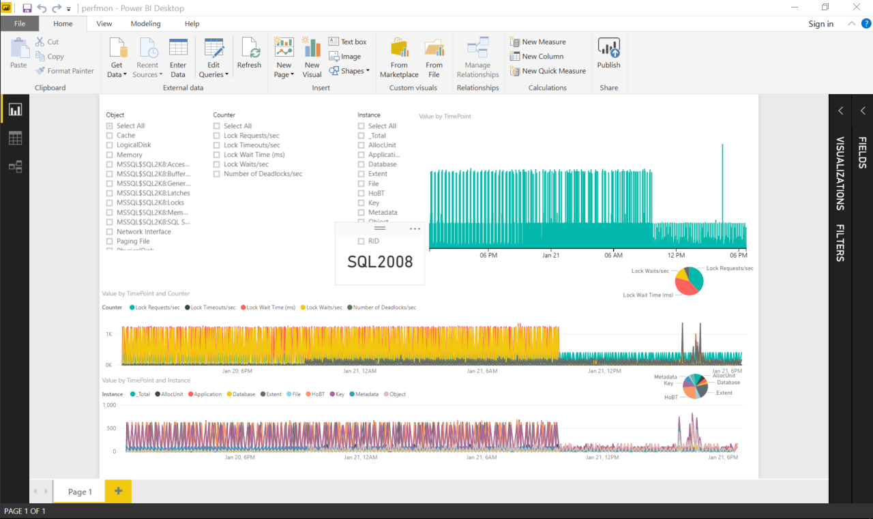Switch to the Modeling ribbon tab
Screen dimensions: 873x519
click(x=145, y=24)
